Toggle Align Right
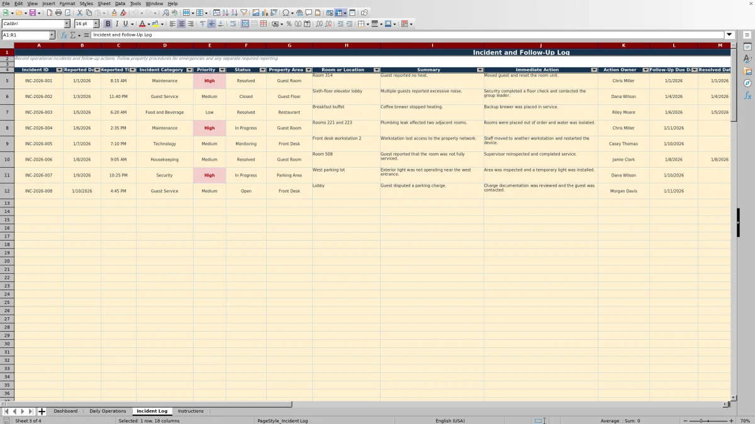 point(191,24)
